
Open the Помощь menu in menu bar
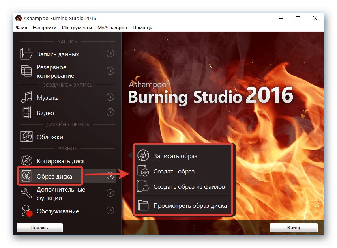click(142, 28)
